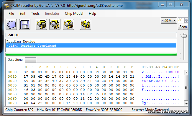The width and height of the screenshot is (192, 116).
Task: Click the Scan button
Action: [x=183, y=27]
